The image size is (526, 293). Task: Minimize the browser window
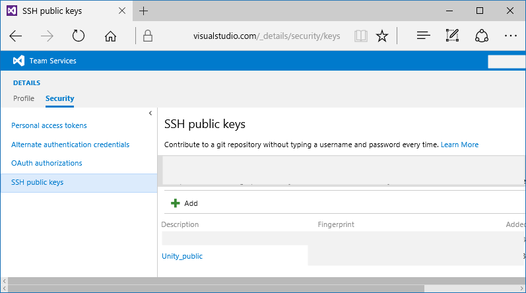point(449,11)
